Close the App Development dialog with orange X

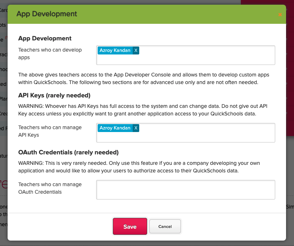tap(280, 14)
